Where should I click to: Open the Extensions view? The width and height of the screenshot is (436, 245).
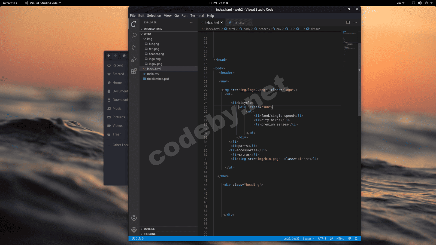pos(134,71)
